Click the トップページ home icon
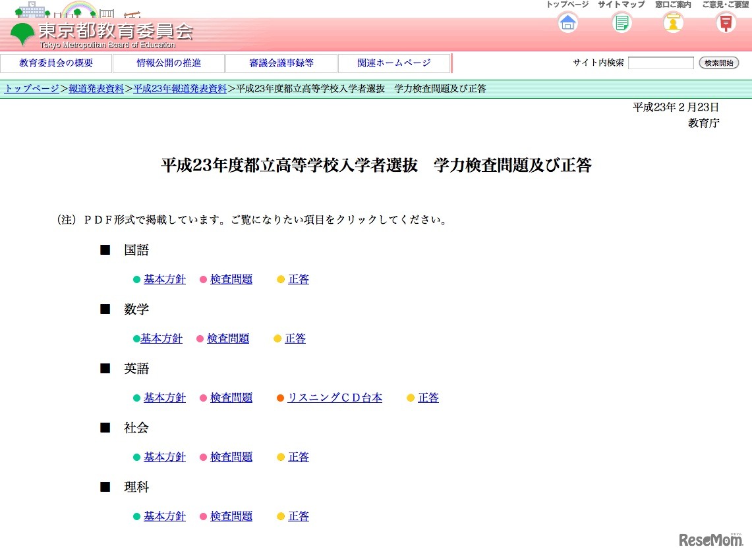Screen dimensions: 752x555 [x=567, y=22]
